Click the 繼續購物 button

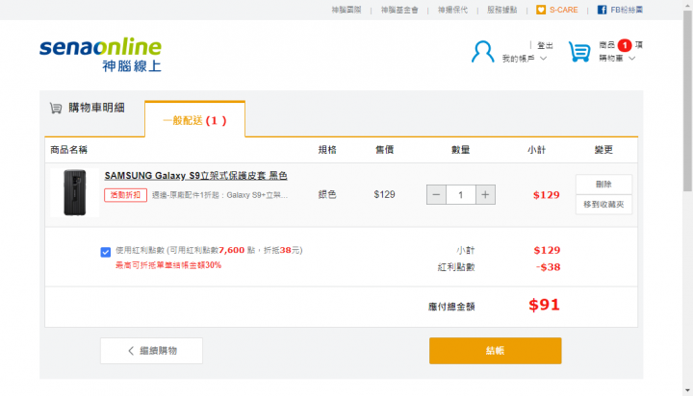[152, 351]
